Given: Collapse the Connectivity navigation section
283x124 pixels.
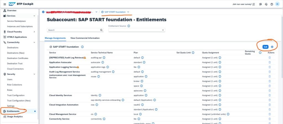Looking at the screenshot, I should click(34, 42).
